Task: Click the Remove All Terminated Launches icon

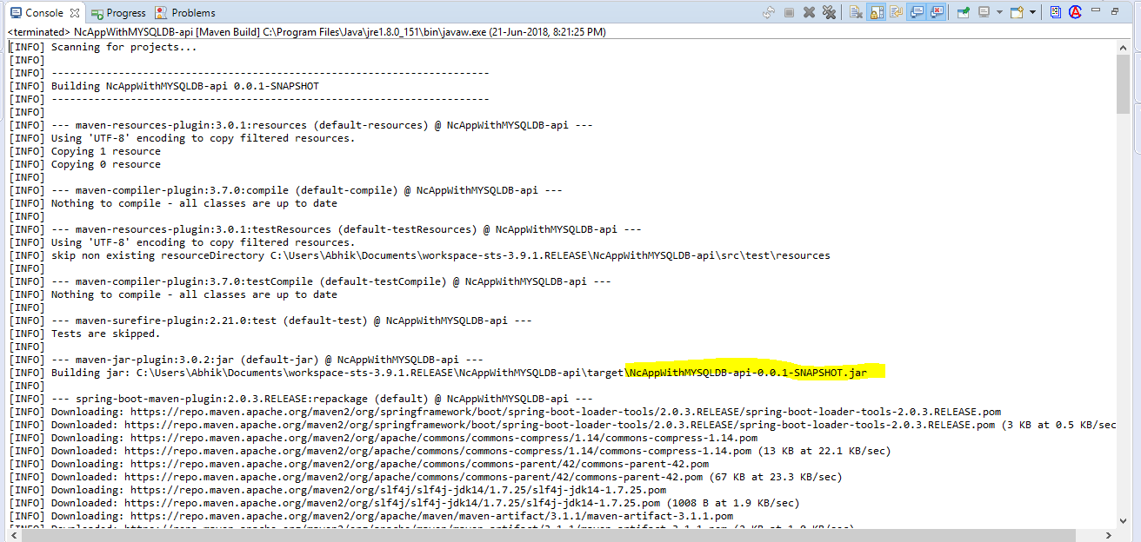Action: pos(829,11)
